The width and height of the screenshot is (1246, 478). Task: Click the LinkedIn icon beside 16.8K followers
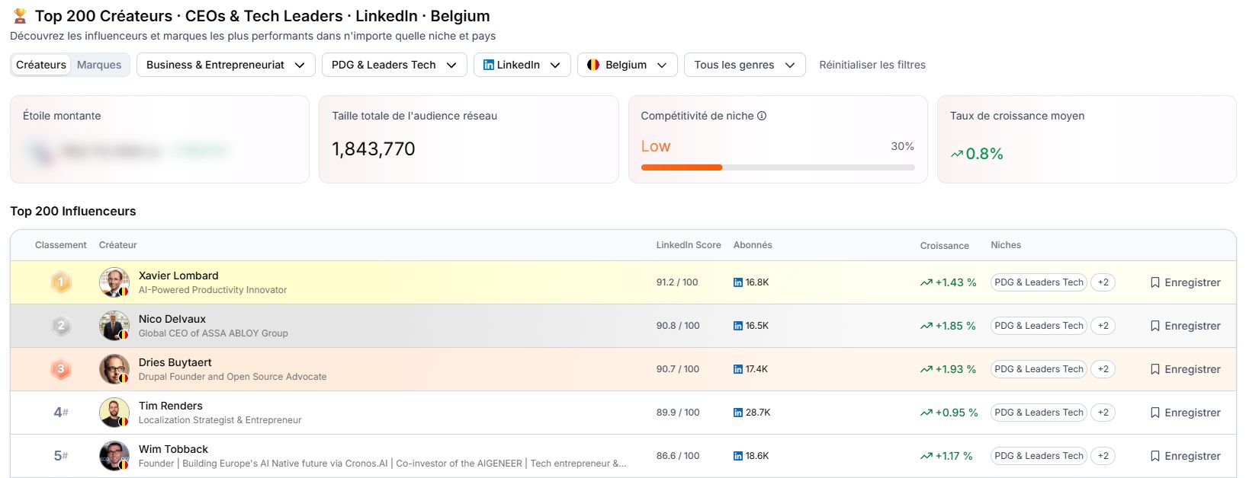coord(738,282)
